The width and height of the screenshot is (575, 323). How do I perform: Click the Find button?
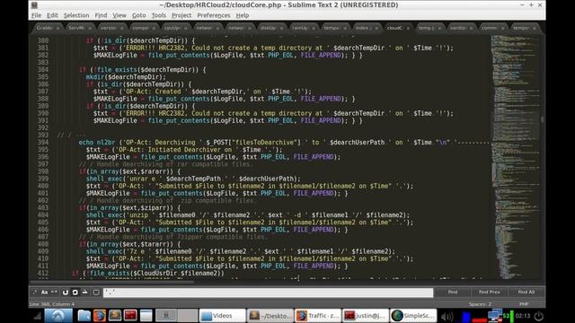(x=453, y=292)
